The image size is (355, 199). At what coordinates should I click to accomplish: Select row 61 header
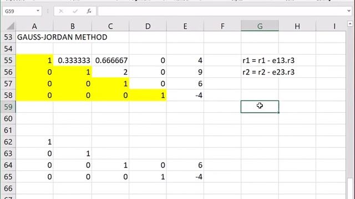click(x=8, y=130)
